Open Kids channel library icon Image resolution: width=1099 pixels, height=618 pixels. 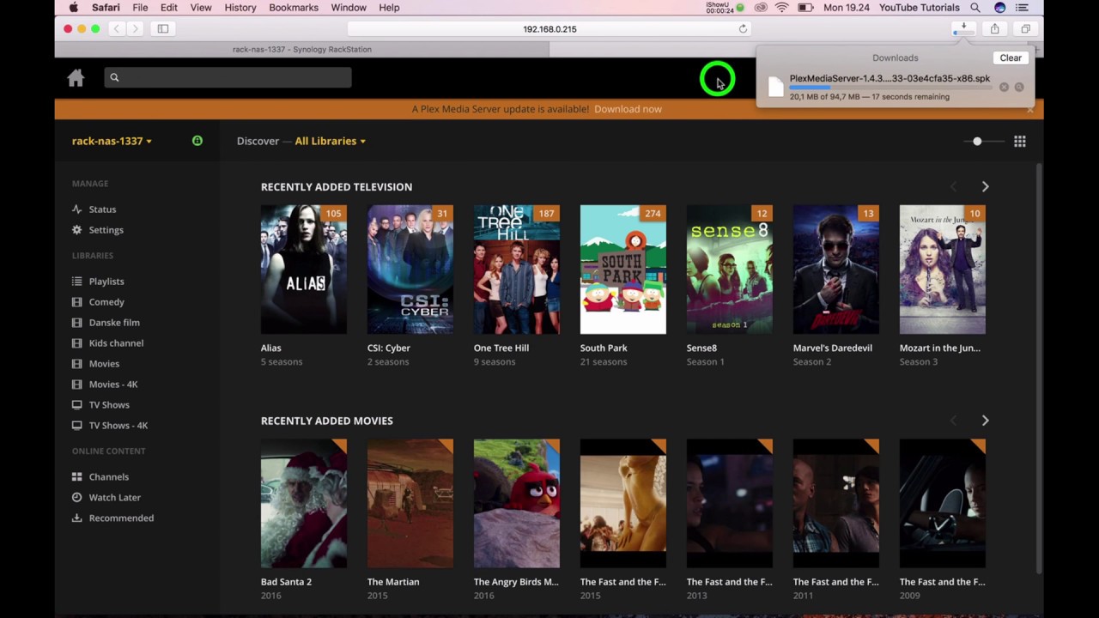[77, 343]
